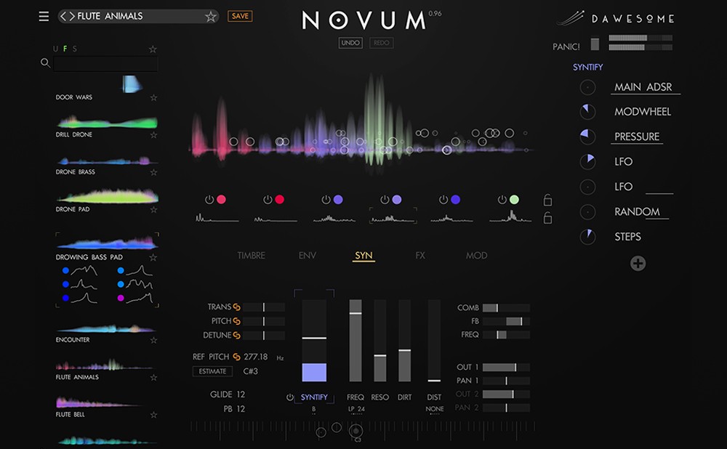Switch to the TIMBRE tab
This screenshot has width=727, height=449.
pos(251,256)
